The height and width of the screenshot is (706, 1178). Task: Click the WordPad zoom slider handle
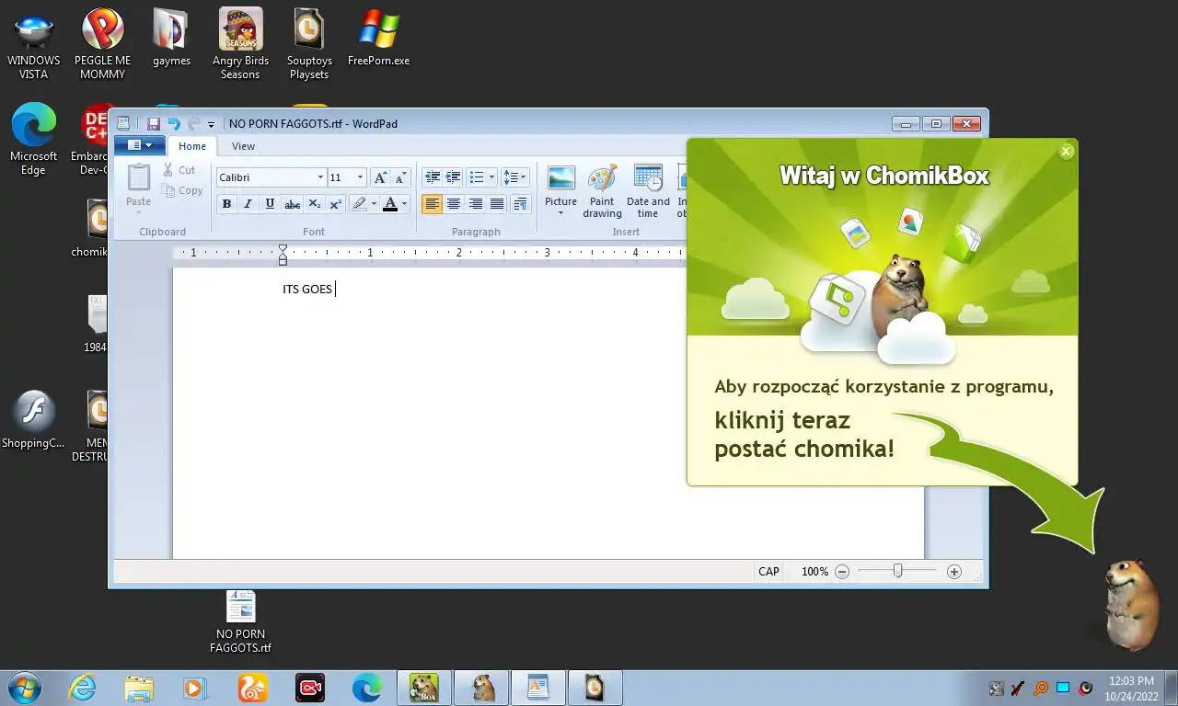tap(897, 572)
